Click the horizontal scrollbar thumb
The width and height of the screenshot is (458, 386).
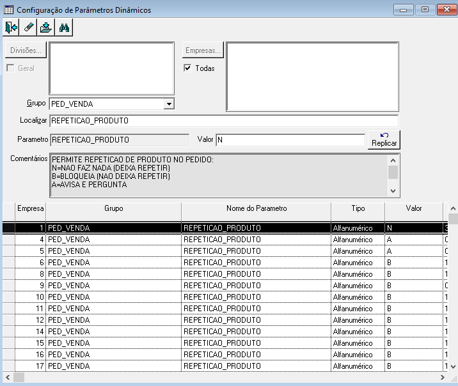coord(19,377)
